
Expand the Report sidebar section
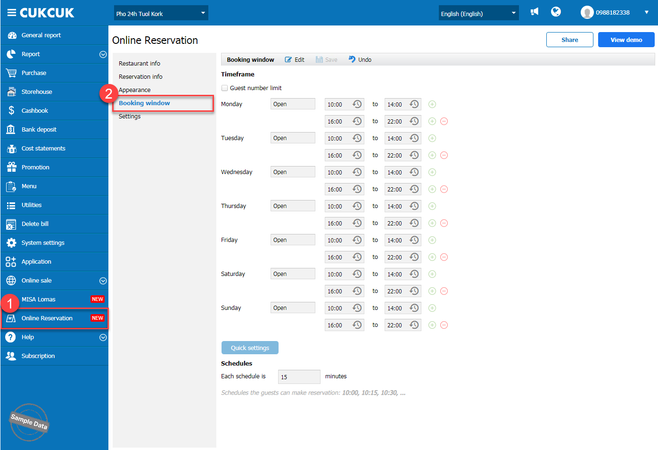pos(103,54)
